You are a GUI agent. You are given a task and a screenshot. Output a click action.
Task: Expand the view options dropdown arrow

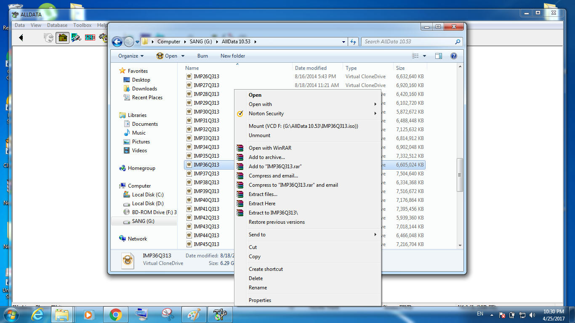pos(424,56)
